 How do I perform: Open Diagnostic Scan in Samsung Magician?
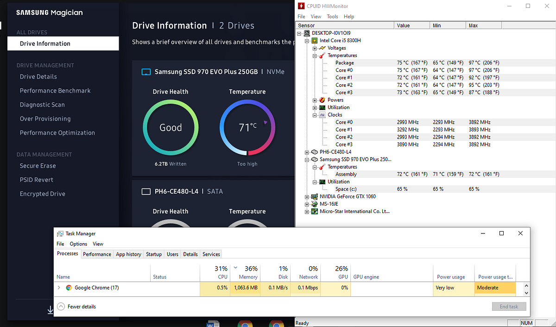click(x=42, y=105)
